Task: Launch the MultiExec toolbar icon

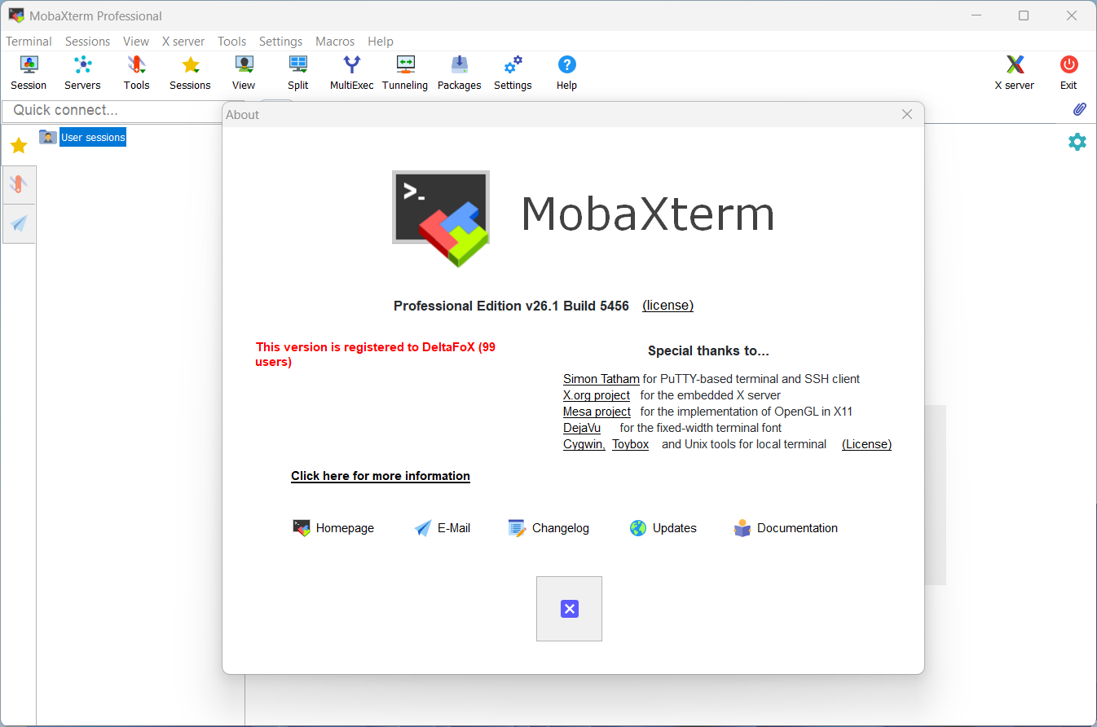Action: 352,73
